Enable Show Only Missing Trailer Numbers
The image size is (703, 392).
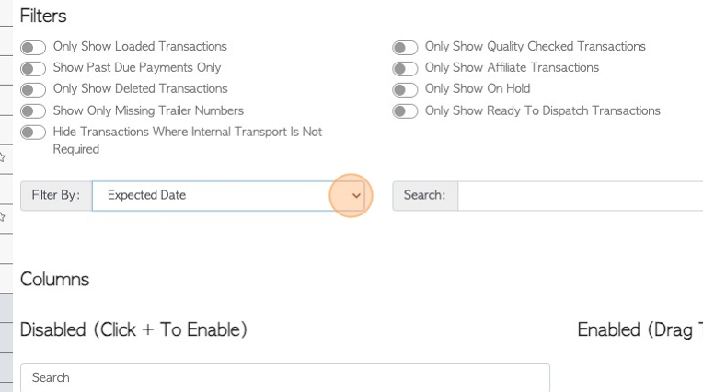33,110
